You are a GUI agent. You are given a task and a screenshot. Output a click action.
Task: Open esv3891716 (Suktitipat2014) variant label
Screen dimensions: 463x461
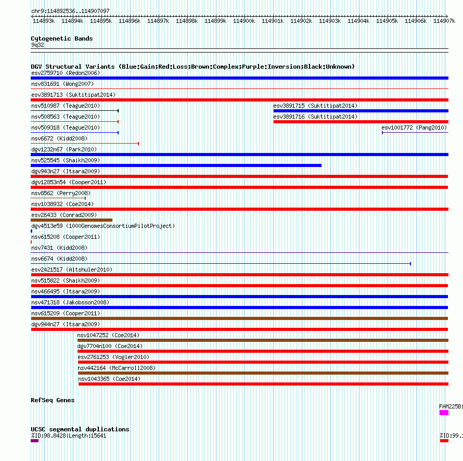(315, 117)
